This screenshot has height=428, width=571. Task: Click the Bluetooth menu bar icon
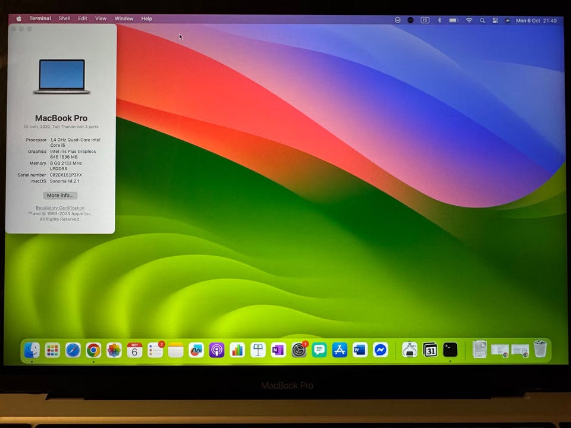tap(440, 20)
